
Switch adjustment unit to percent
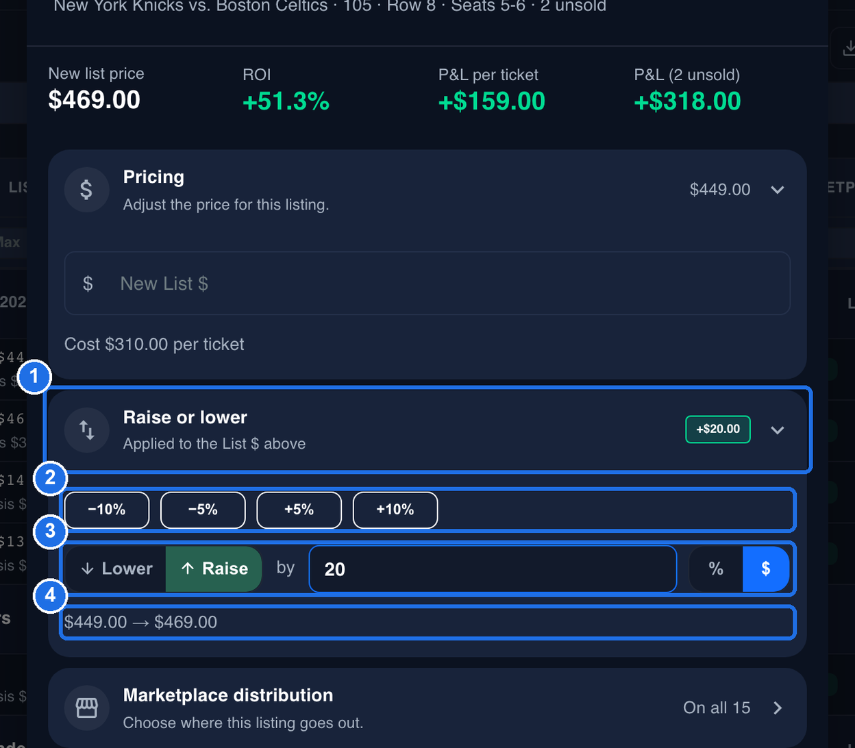click(716, 569)
